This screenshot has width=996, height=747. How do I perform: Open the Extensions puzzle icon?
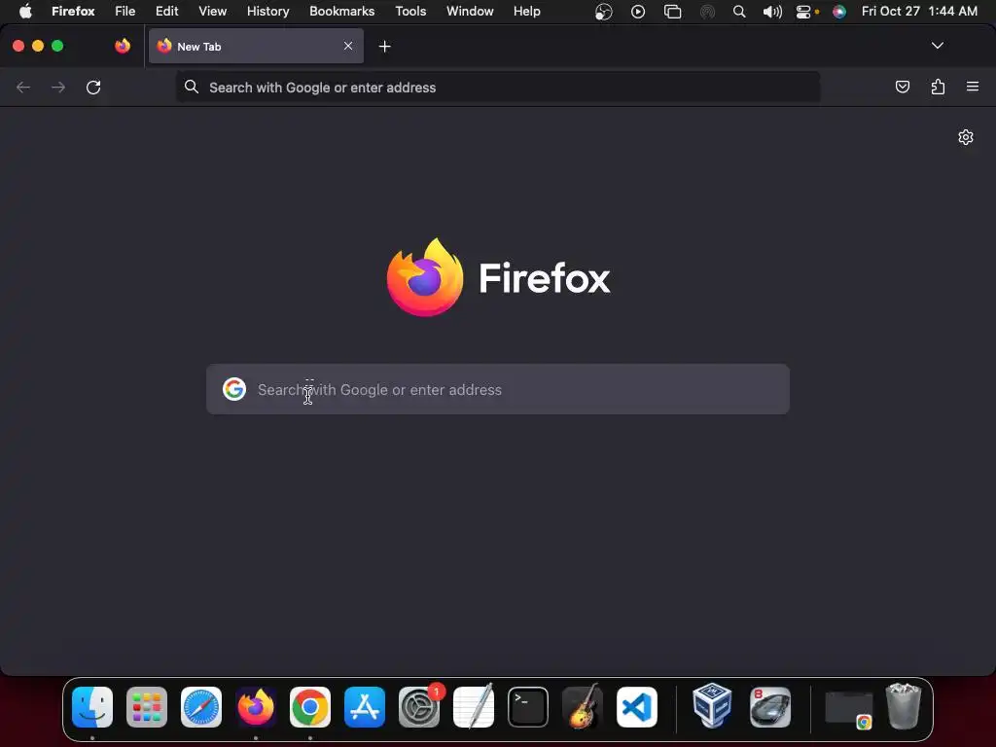click(938, 87)
